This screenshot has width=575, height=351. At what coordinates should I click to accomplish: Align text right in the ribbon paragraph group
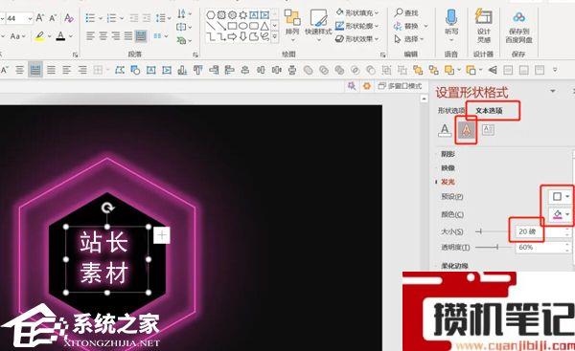[x=116, y=36]
